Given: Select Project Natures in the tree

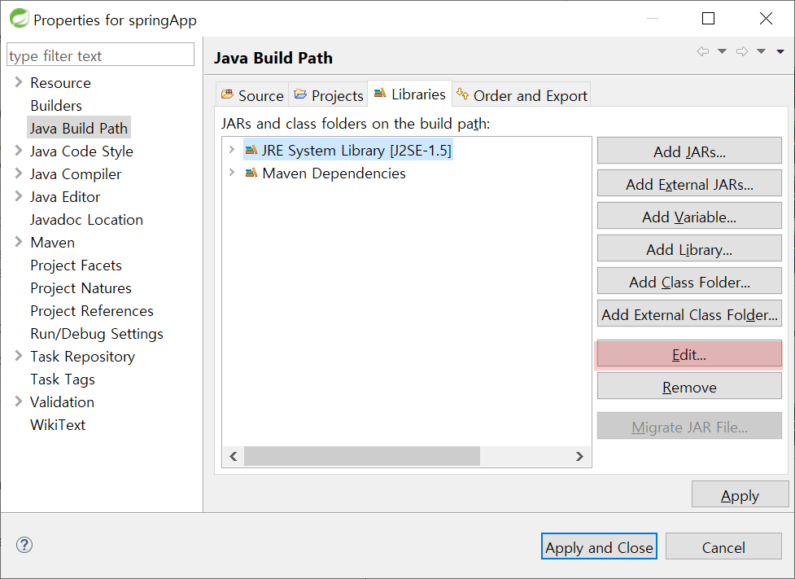Looking at the screenshot, I should point(81,287).
